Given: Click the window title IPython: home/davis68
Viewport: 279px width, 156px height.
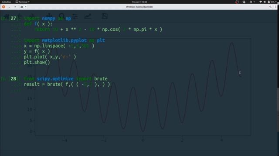Looking at the screenshot, I should [x=139, y=7].
